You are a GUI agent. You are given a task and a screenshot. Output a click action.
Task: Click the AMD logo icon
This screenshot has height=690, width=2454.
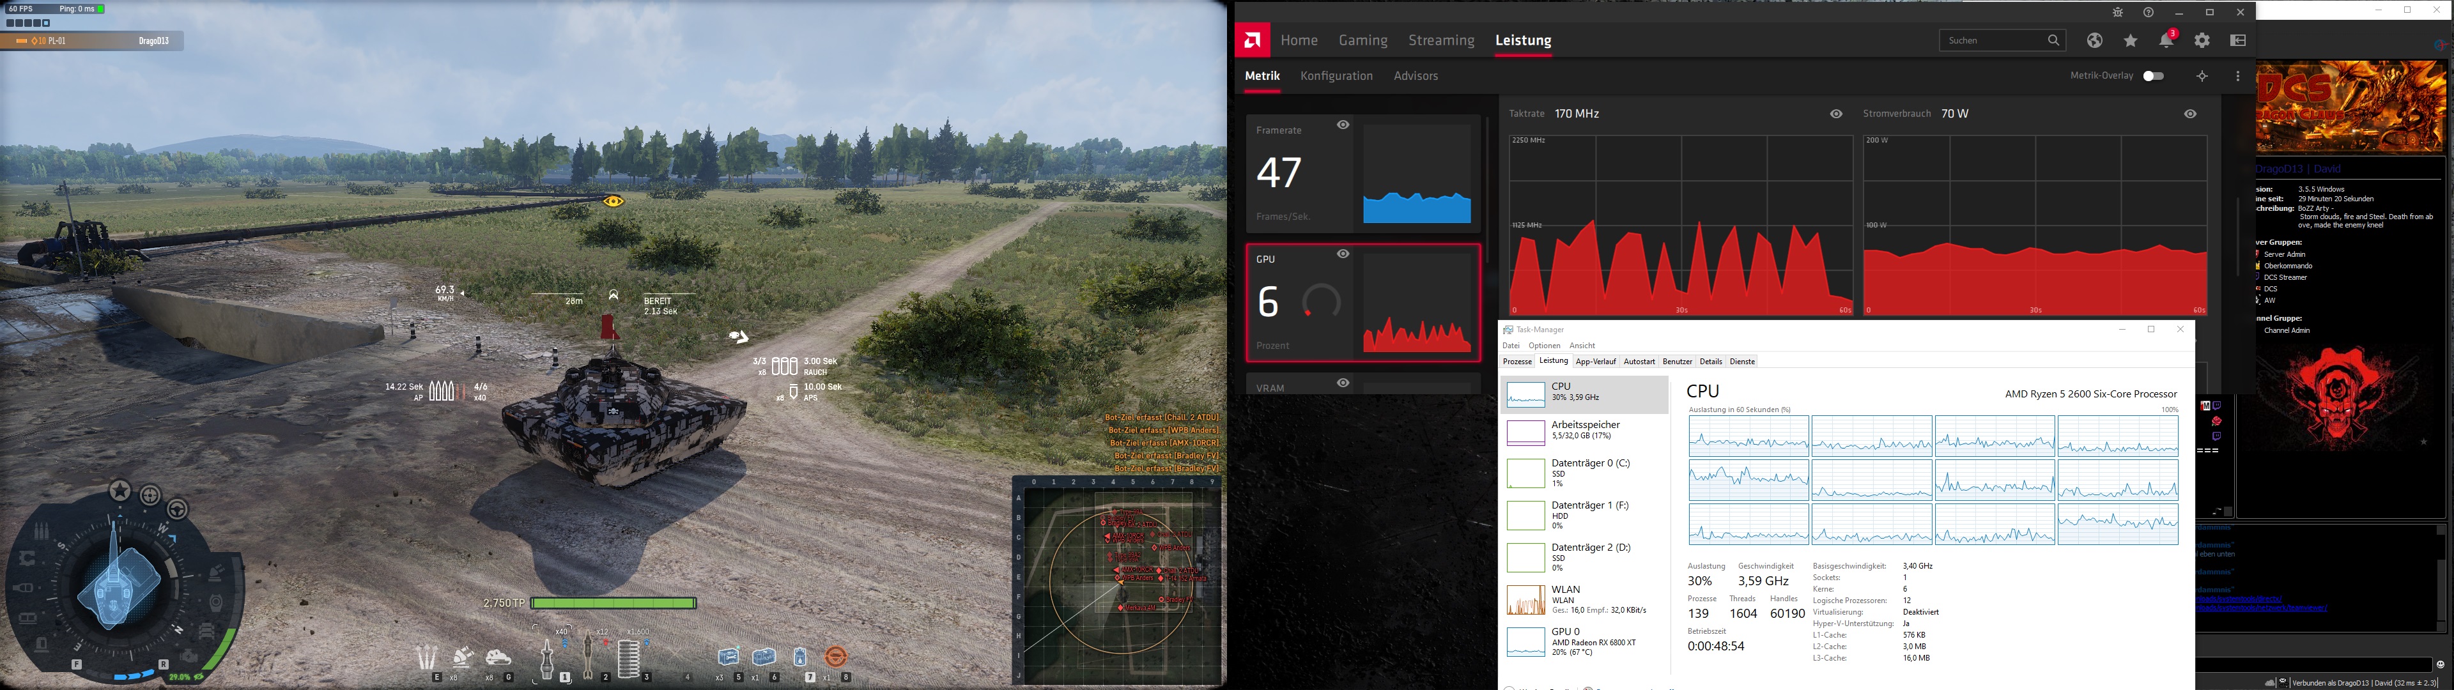[x=1253, y=40]
